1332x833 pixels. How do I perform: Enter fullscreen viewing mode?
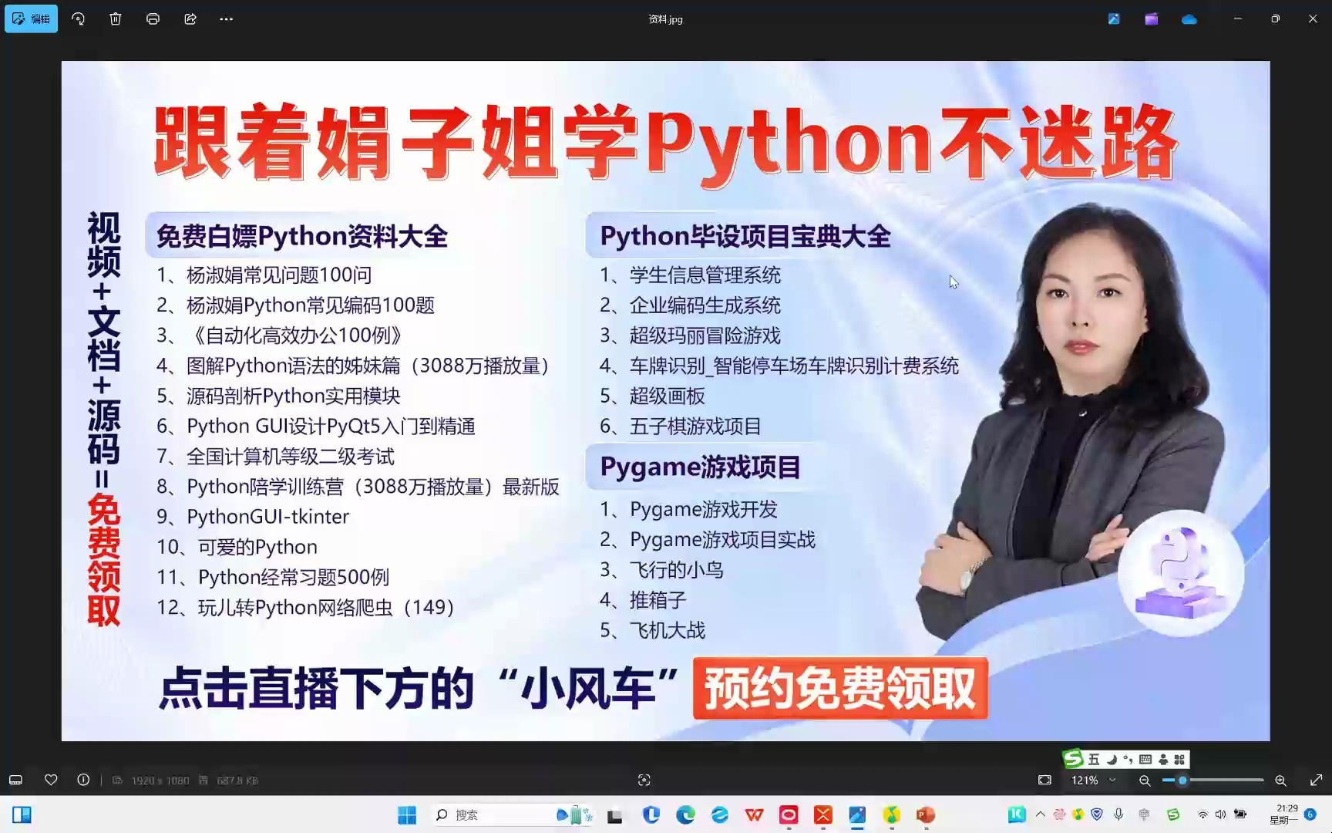point(1314,780)
